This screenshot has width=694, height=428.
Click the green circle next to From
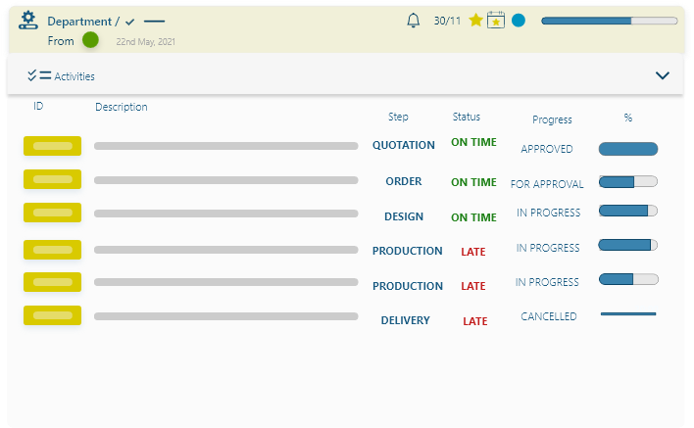tap(90, 40)
